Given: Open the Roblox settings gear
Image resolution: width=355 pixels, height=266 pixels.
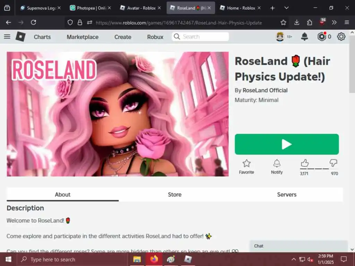Looking at the screenshot, I should 341,36.
